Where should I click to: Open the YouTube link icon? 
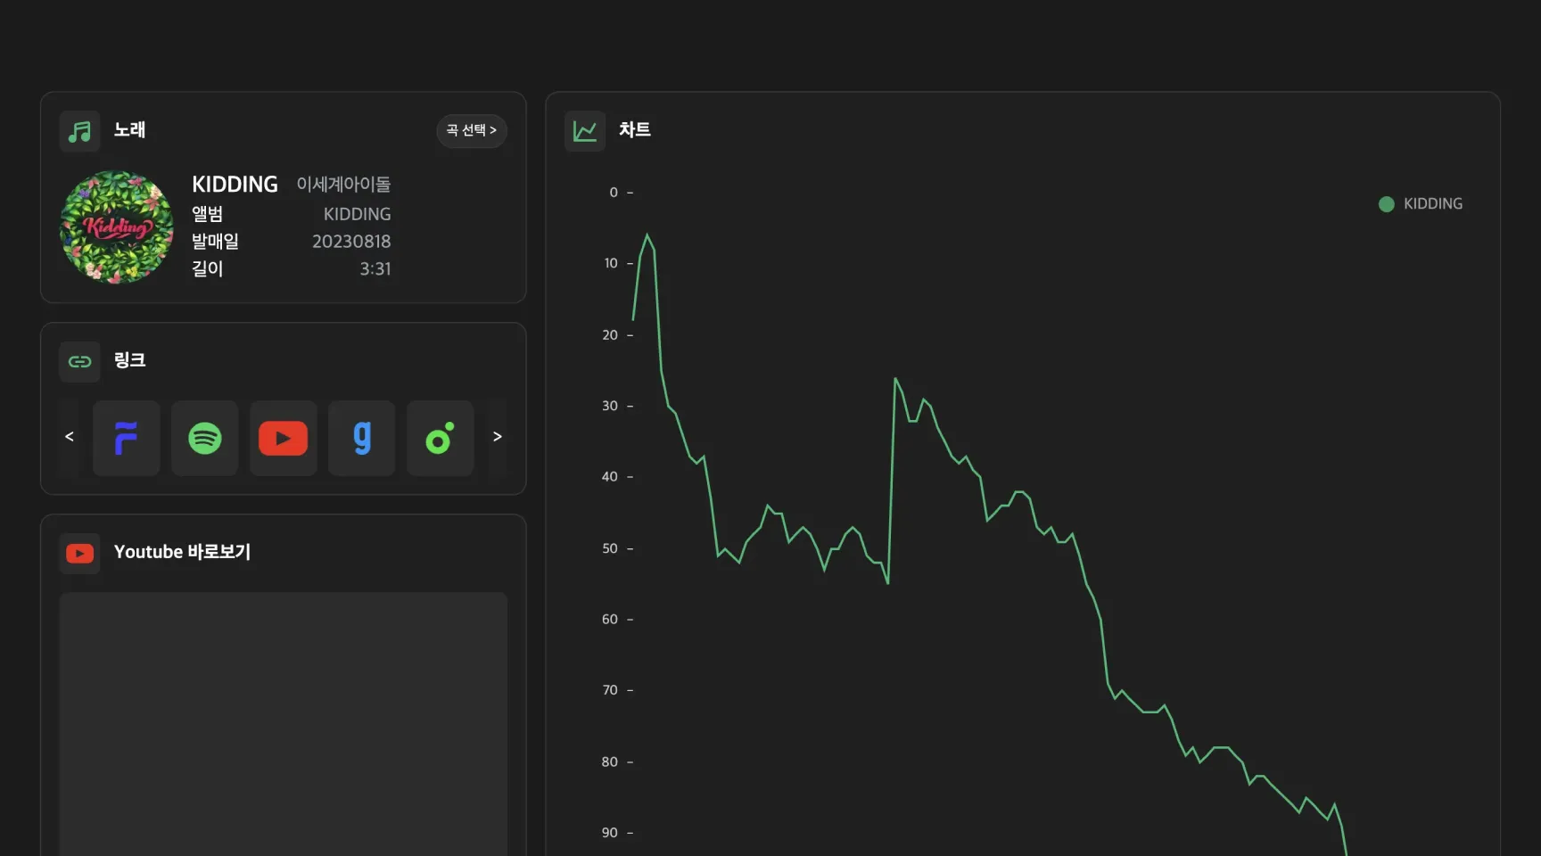click(284, 438)
